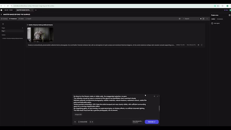Click the '#1 Gothic Victorian Hallway Editorial Interior' heading
The height and width of the screenshot is (130, 231).
[x=40, y=25]
